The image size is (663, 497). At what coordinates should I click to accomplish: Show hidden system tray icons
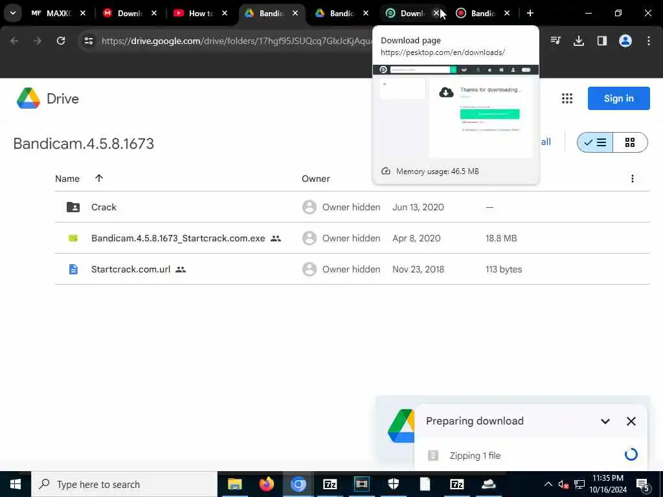[x=548, y=484]
